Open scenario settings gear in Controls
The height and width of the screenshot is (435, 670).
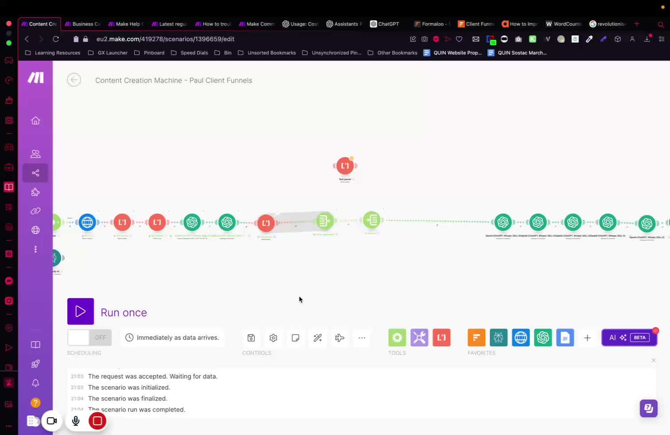[273, 338]
